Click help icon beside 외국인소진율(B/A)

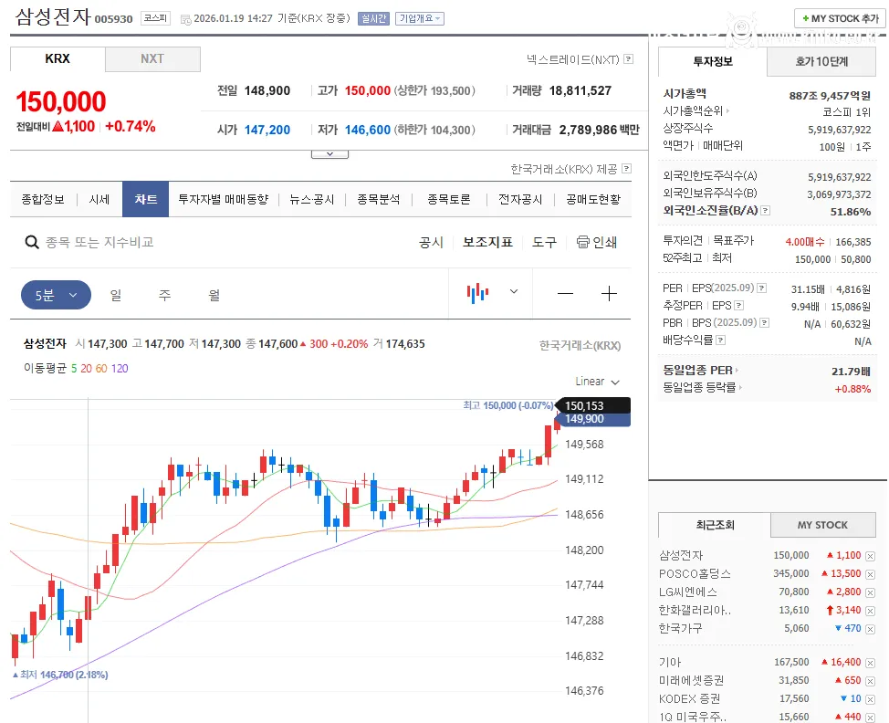pos(765,211)
